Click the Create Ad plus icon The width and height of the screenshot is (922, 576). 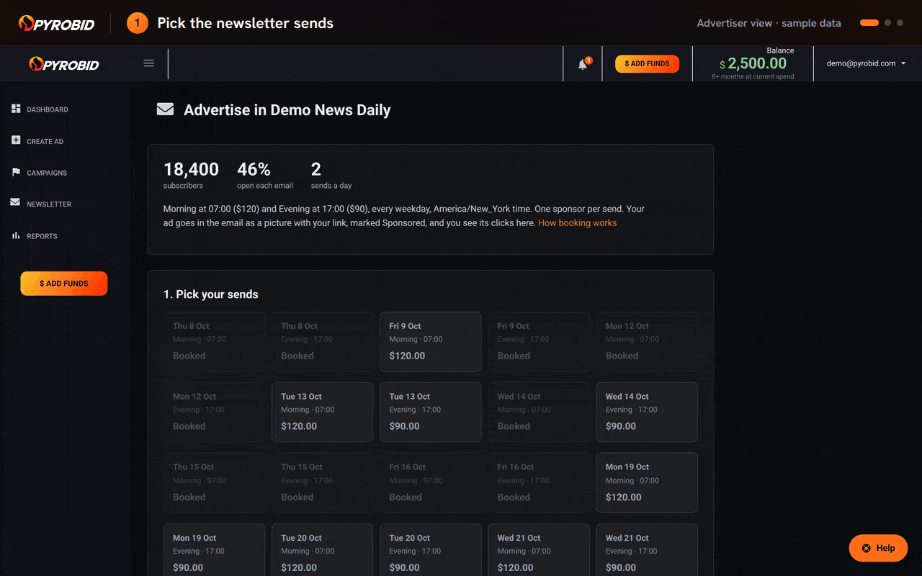[x=16, y=140]
